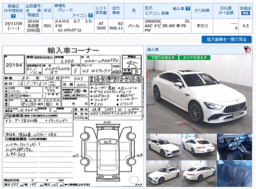Viewport: 256px width, 189px height.
Task: Click the AT 3000 shift cell
Action: (x=101, y=26)
